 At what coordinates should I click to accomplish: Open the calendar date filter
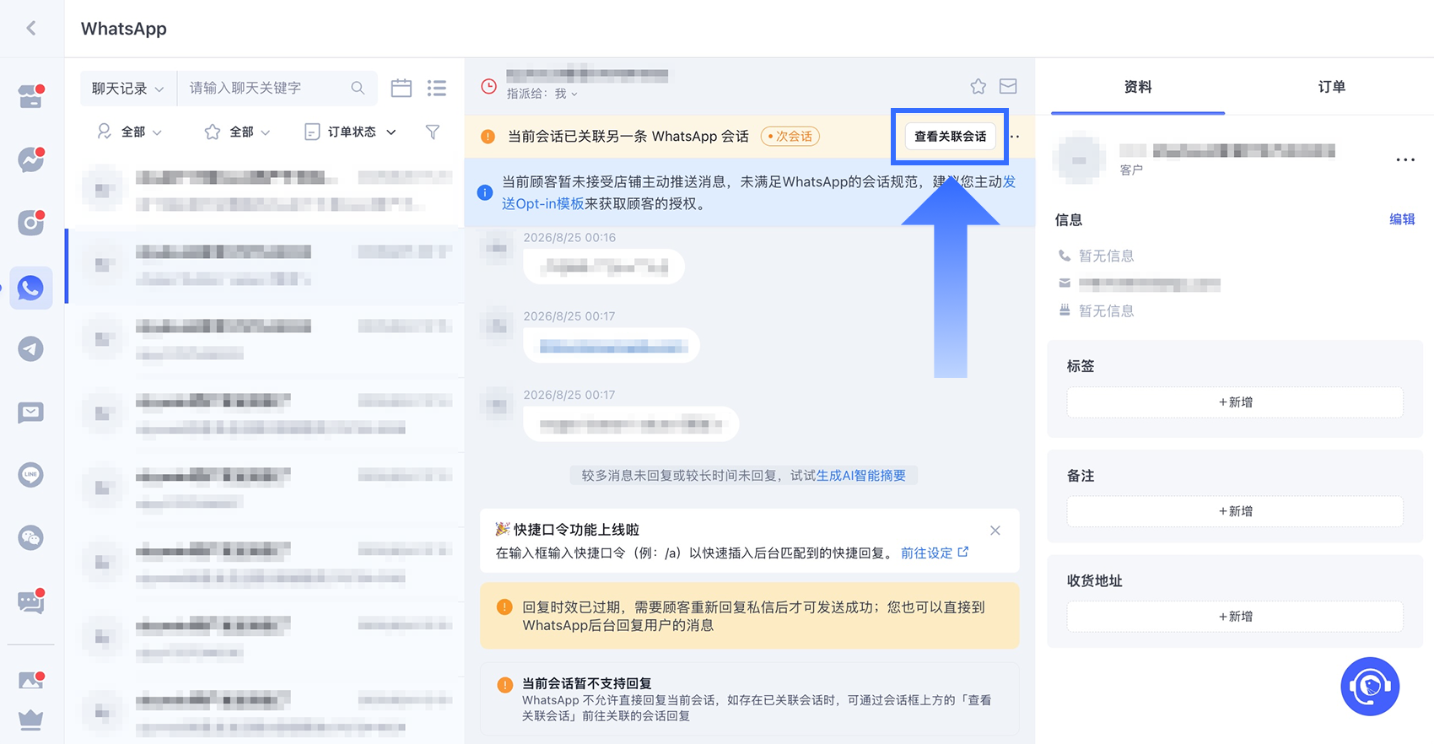(402, 88)
